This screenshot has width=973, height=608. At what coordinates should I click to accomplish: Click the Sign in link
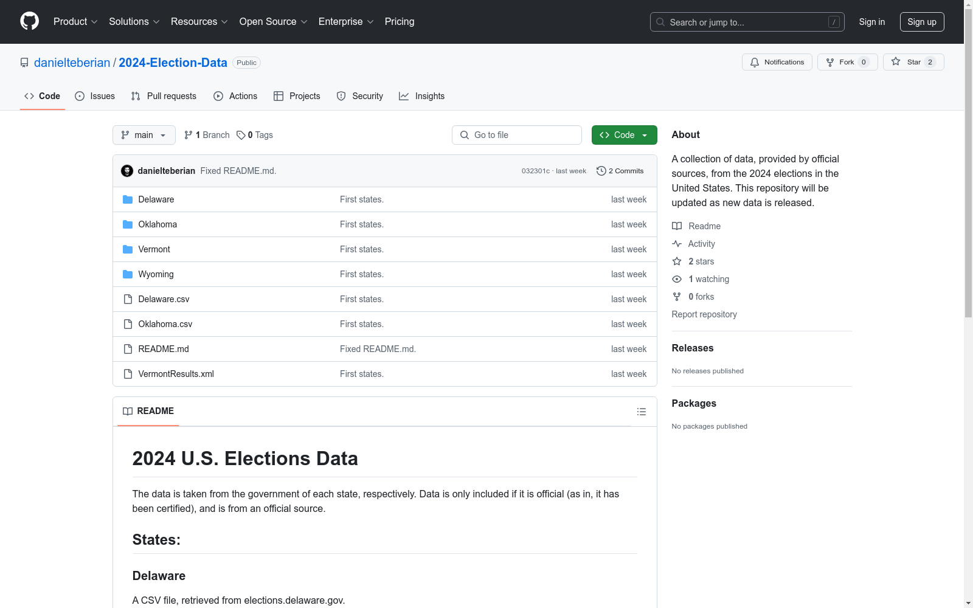(x=872, y=22)
